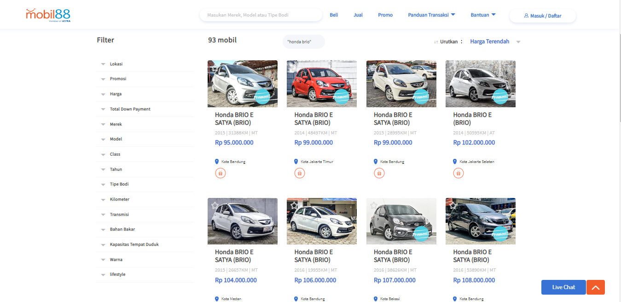This screenshot has height=302, width=621.
Task: Click Promosi badge on red Brio photo
Action: point(341,97)
